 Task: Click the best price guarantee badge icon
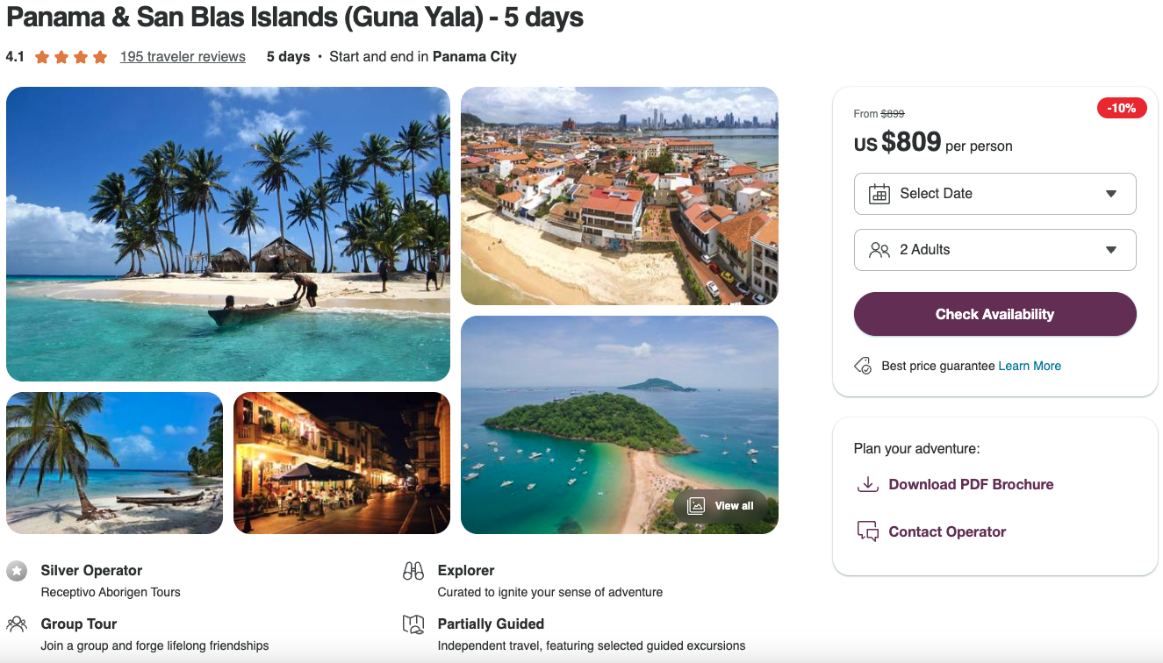point(863,366)
